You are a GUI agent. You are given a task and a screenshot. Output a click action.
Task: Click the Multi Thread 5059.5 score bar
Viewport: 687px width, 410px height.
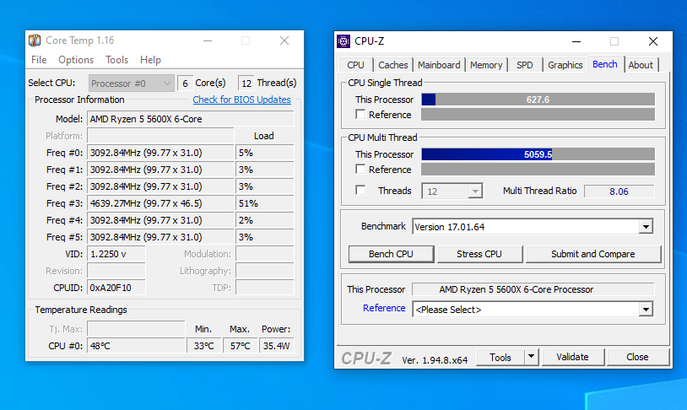538,154
